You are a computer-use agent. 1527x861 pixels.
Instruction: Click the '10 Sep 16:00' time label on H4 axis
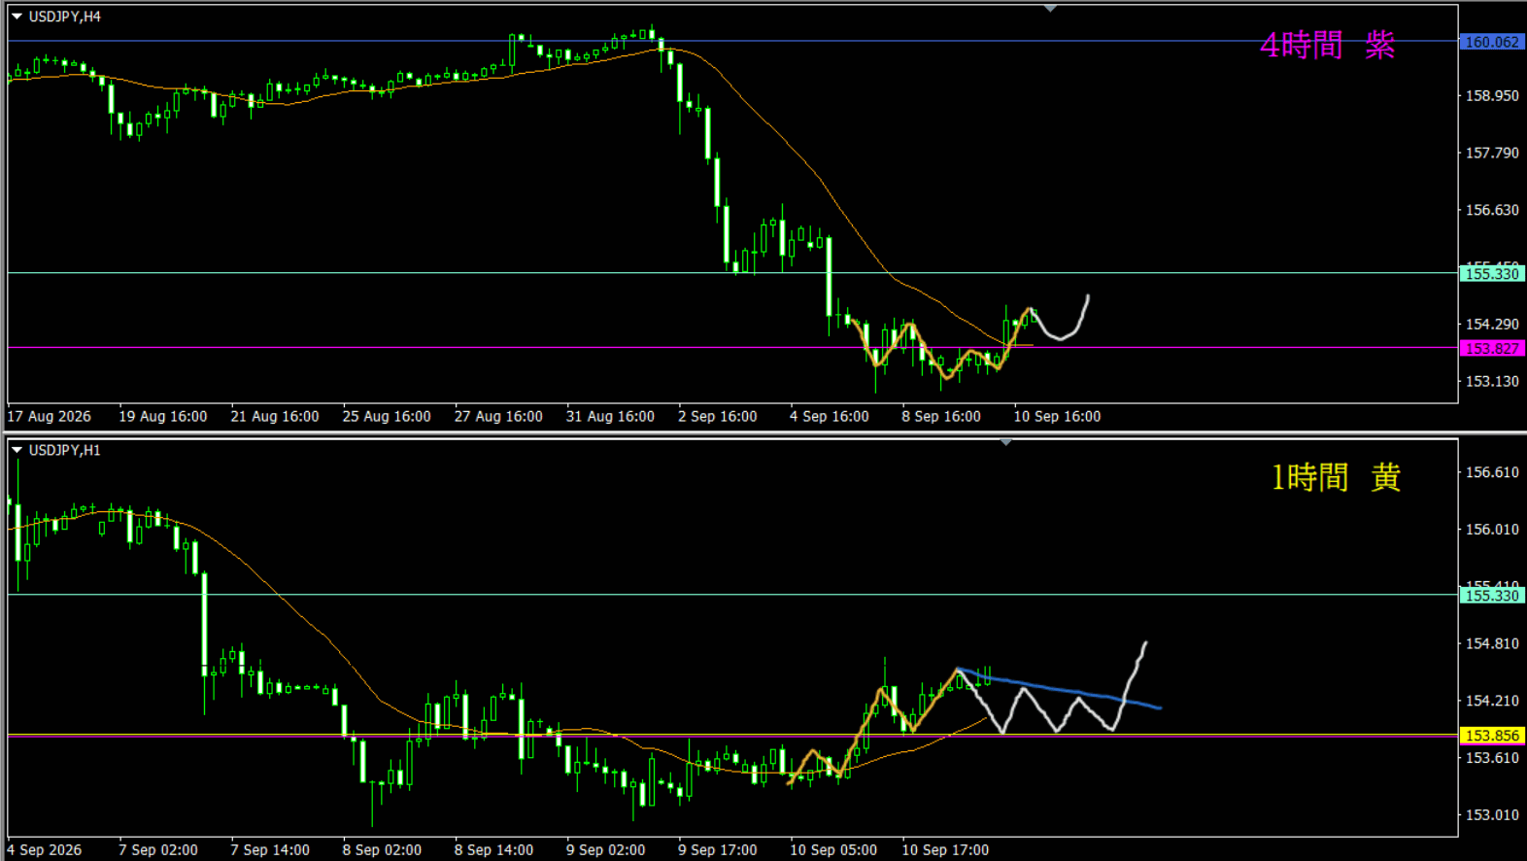(x=1057, y=416)
